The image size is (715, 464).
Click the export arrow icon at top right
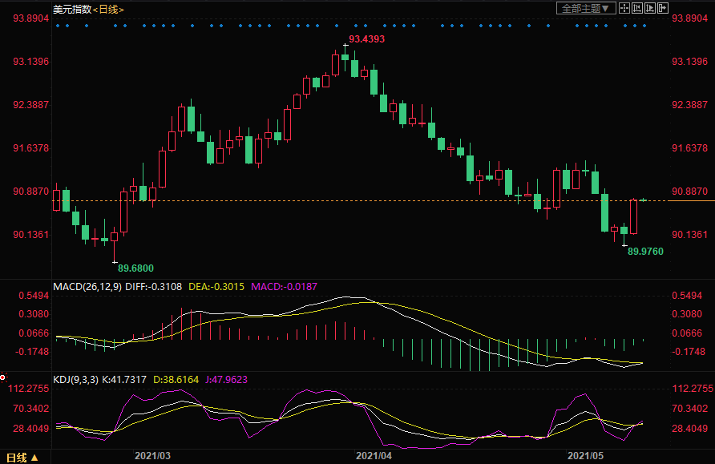click(663, 8)
